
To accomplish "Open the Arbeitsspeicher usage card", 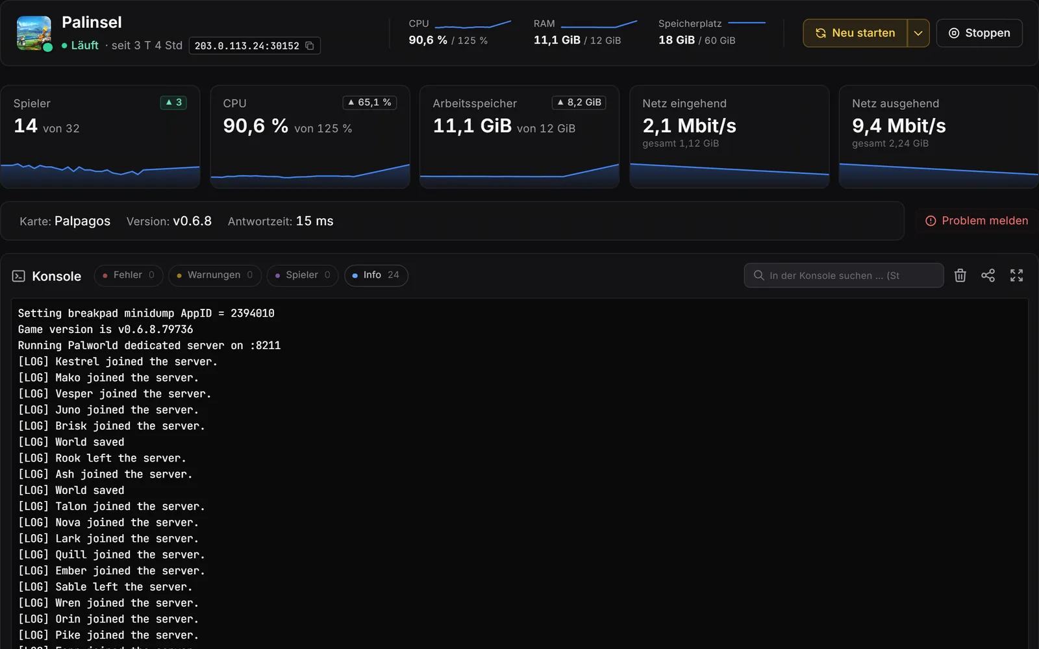I will [x=519, y=137].
